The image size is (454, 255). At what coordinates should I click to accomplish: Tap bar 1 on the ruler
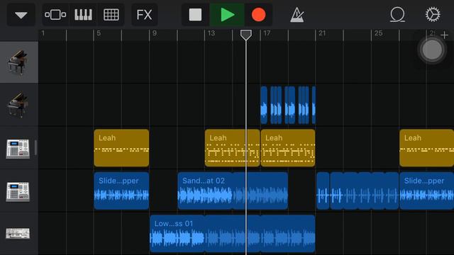tap(43, 33)
